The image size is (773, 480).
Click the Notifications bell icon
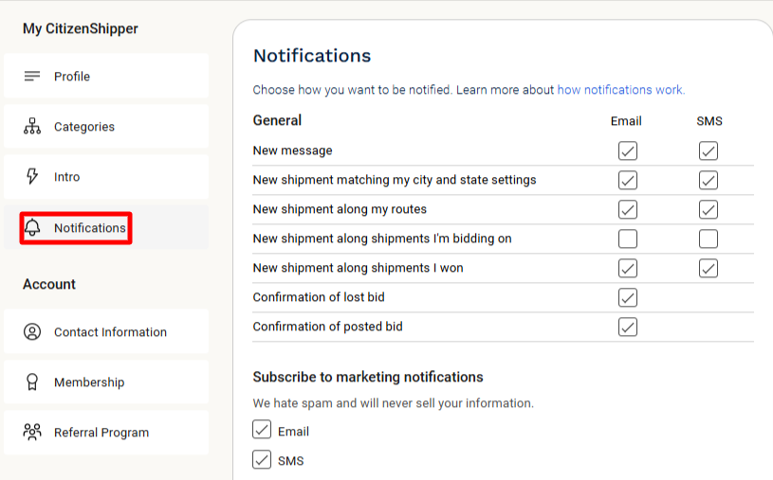tap(32, 227)
